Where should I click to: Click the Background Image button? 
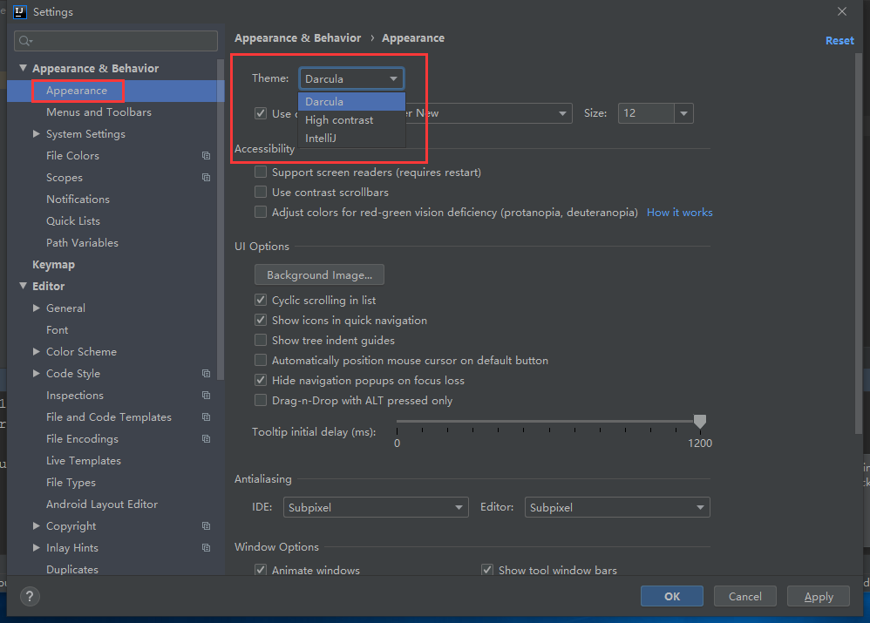(319, 274)
